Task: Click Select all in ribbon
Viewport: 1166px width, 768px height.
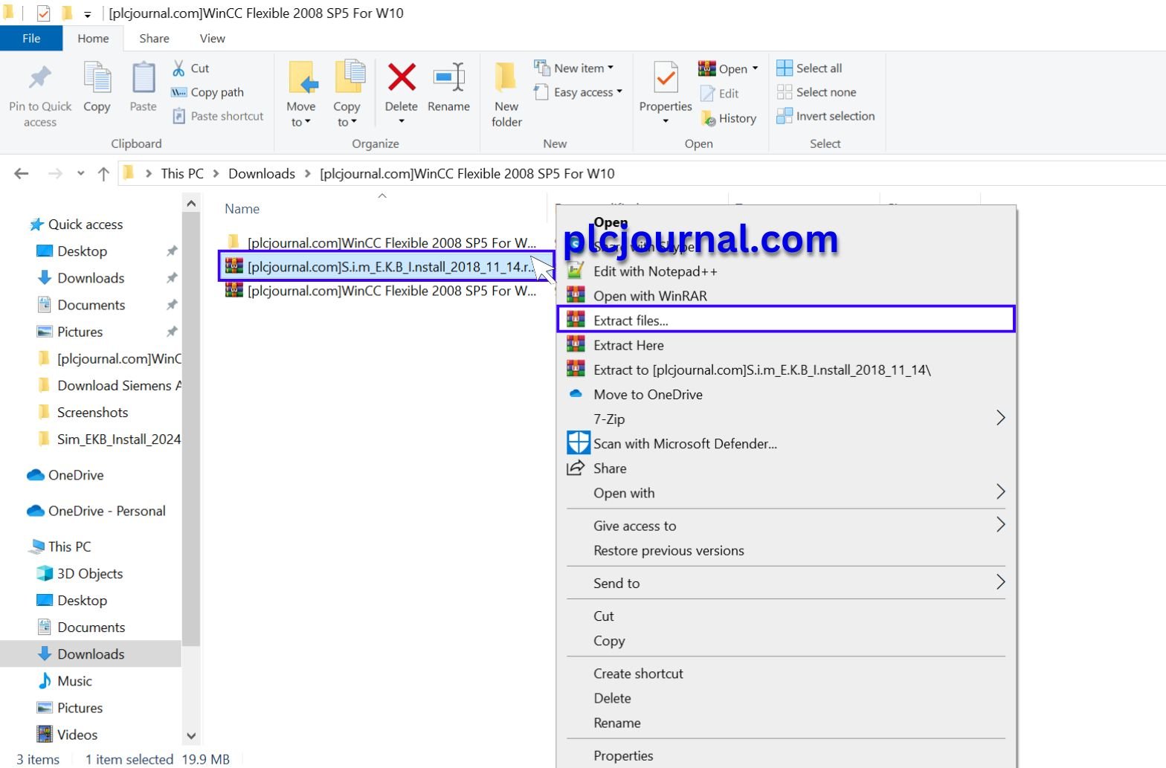Action: pos(809,68)
